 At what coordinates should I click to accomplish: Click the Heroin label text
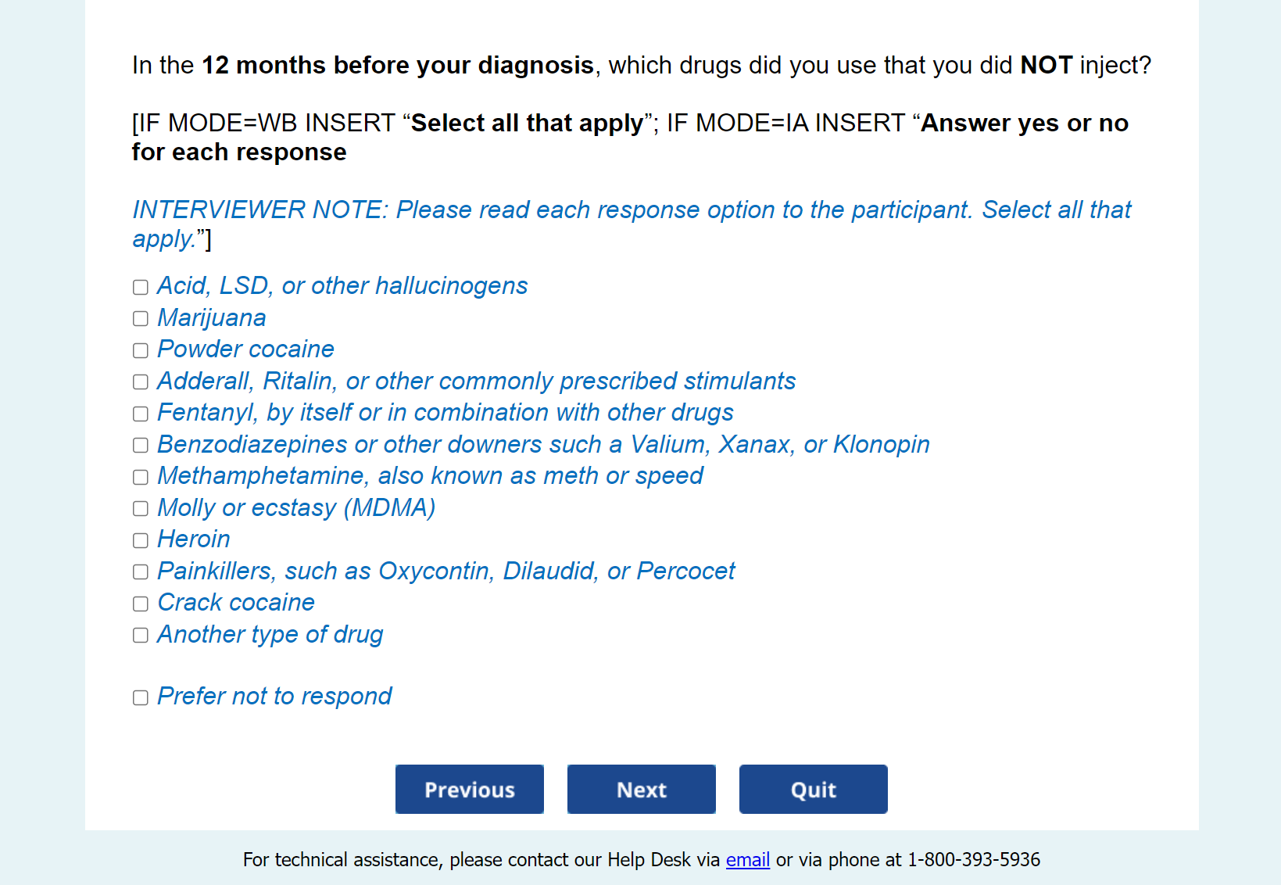(x=194, y=539)
